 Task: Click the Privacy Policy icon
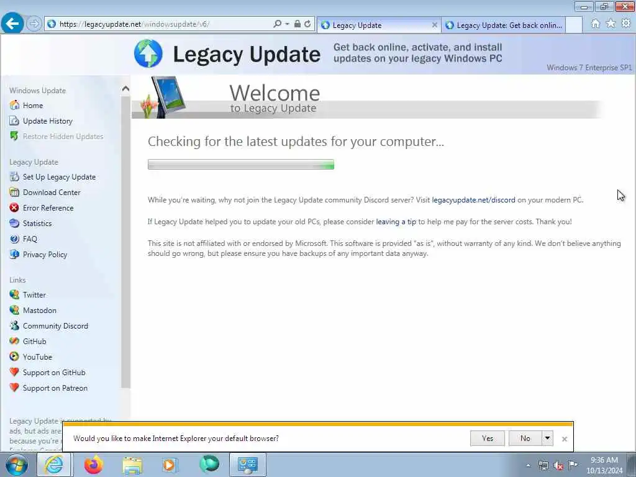14,254
